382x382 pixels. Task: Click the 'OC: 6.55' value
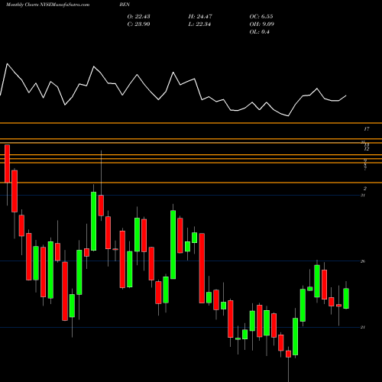tap(261, 17)
